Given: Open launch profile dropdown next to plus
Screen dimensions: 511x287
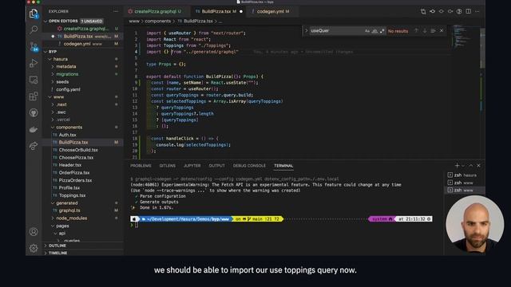Looking at the screenshot, I should [x=463, y=166].
